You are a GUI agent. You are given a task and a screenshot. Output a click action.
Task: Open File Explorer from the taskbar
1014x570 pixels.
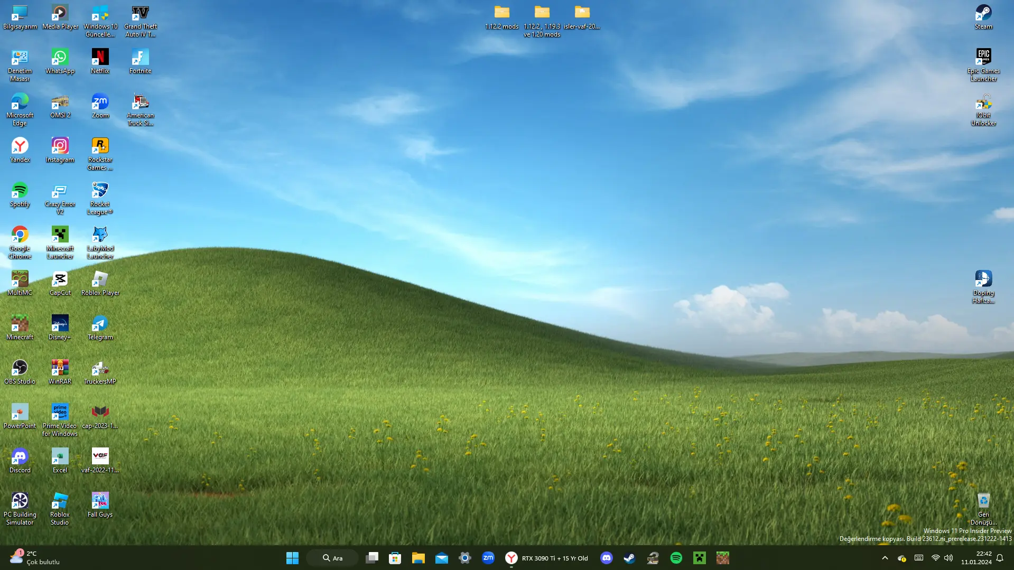pyautogui.click(x=418, y=558)
